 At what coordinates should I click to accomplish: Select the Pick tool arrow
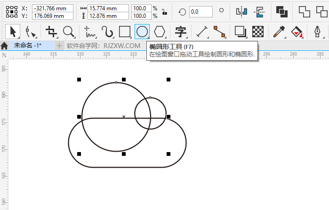(x=12, y=32)
